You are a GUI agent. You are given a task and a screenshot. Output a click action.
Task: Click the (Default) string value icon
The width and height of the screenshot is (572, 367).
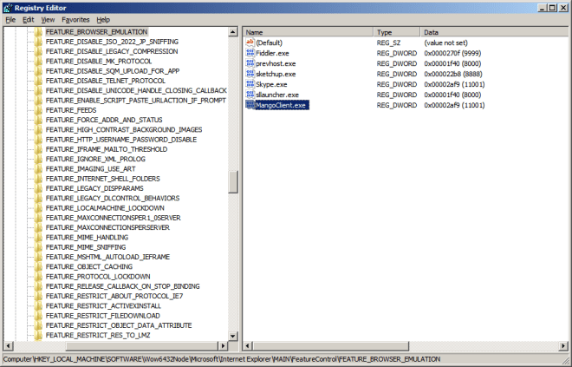click(x=250, y=43)
